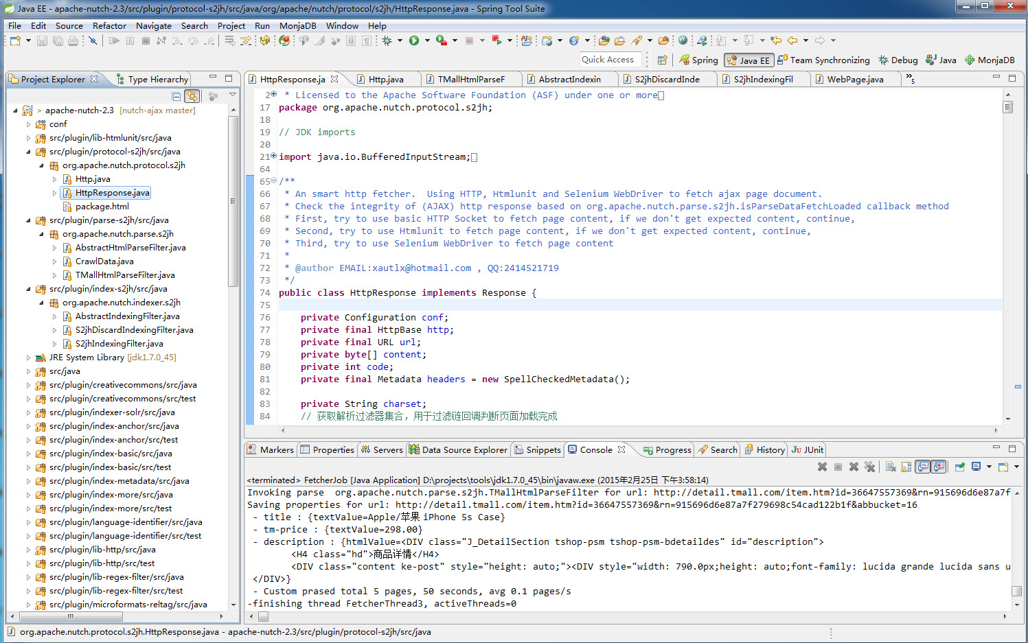
Task: Switch to the MonjaDB perspective
Action: point(990,60)
